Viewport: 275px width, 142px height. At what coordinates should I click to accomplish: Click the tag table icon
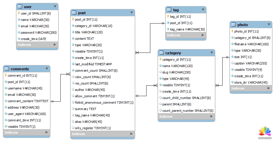(169, 10)
